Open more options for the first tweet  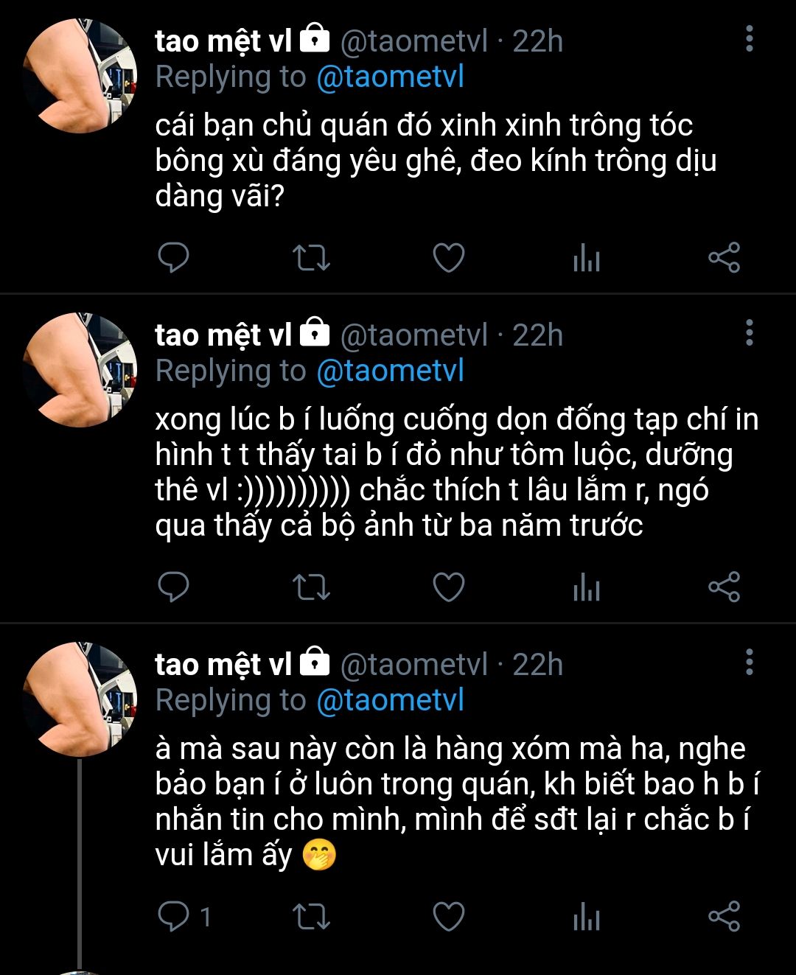click(x=749, y=39)
